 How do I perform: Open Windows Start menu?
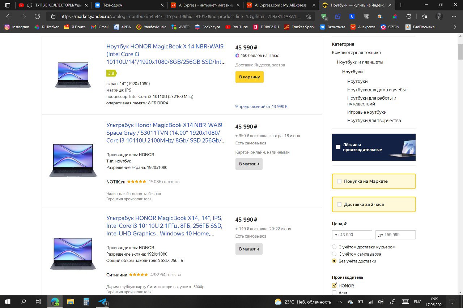coord(7,301)
